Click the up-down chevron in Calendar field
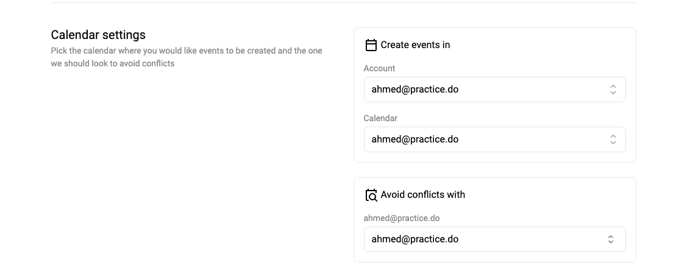This screenshot has height=274, width=676. 613,139
